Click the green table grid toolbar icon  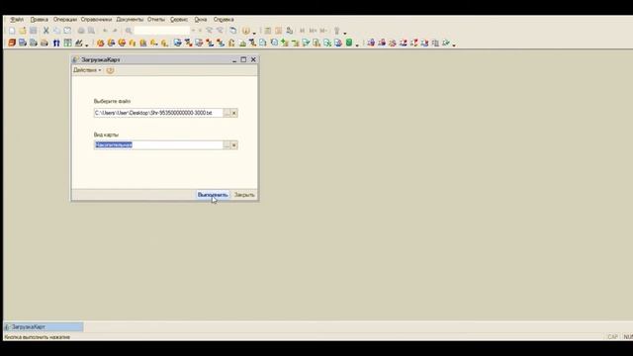pyautogui.click(x=68, y=43)
